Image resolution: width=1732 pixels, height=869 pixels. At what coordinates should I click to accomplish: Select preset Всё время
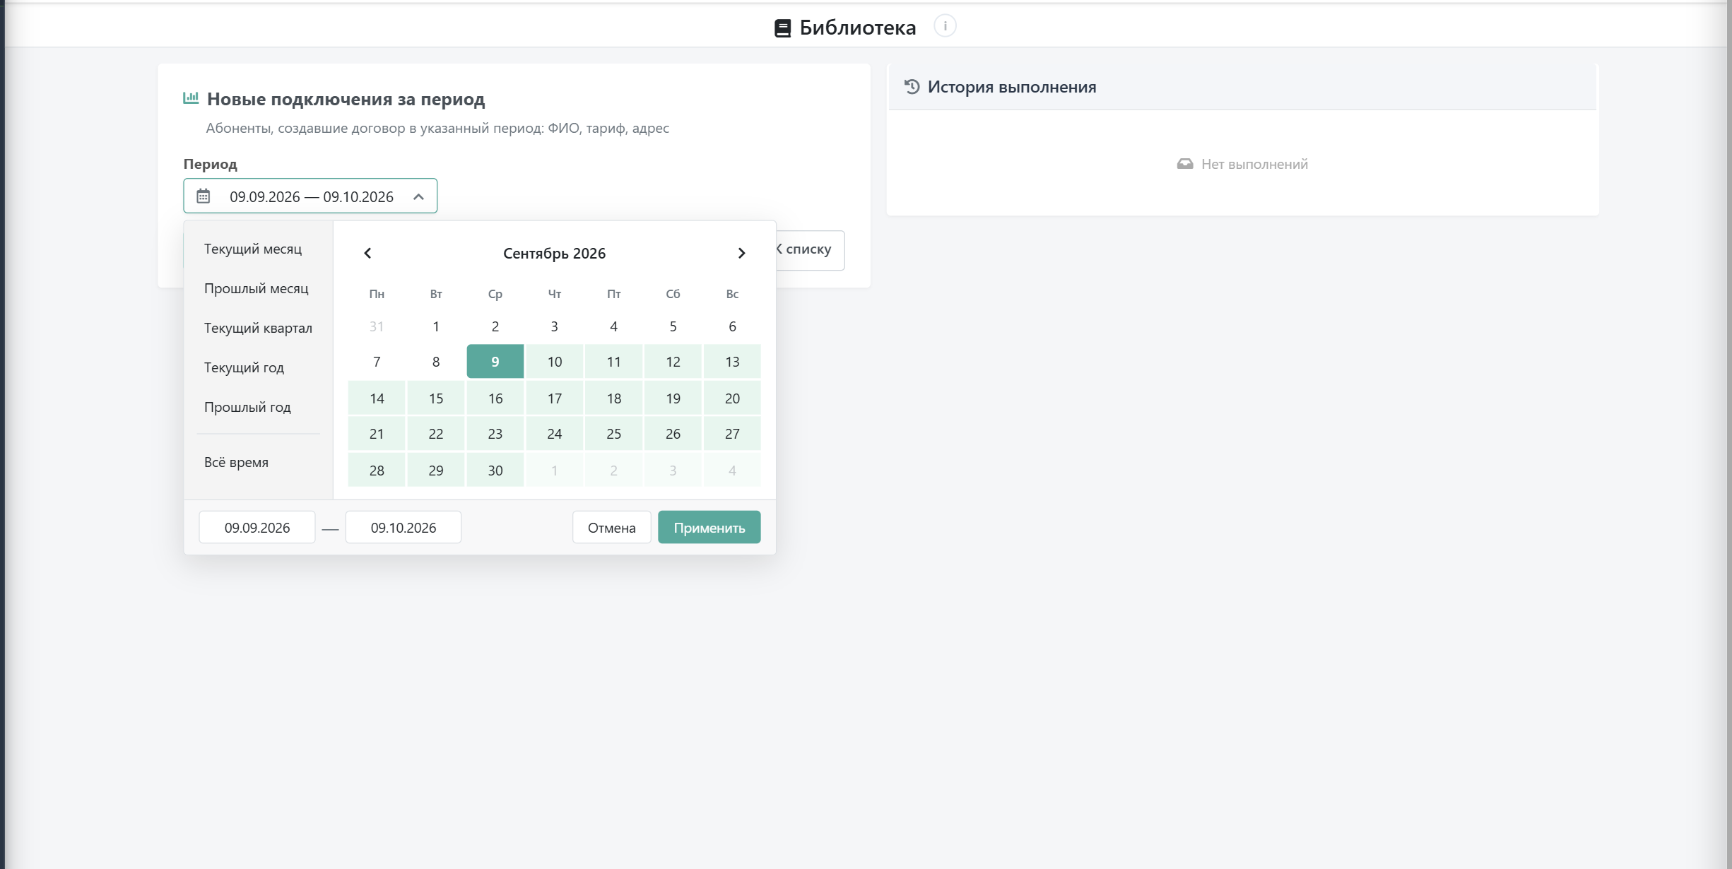coord(236,462)
